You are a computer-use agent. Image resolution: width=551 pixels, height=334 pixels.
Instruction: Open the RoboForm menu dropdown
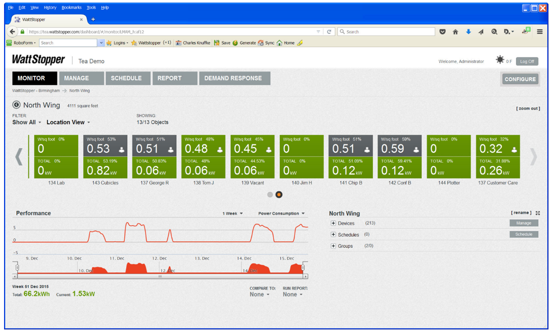[x=21, y=43]
